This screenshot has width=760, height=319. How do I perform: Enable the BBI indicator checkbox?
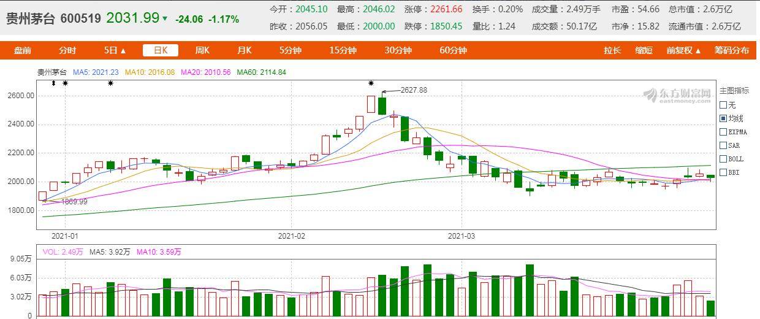point(723,172)
